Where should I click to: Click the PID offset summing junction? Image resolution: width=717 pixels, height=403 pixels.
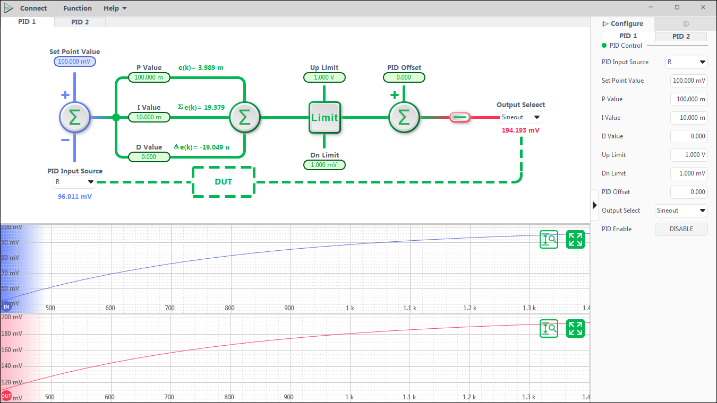(404, 117)
